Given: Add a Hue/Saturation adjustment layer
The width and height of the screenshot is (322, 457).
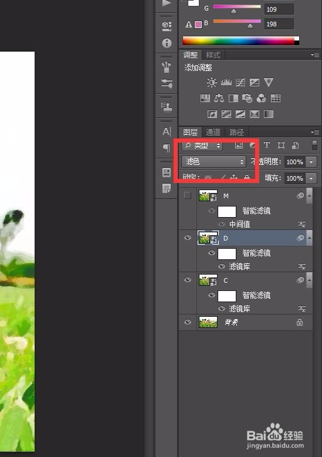Looking at the screenshot, I should (x=205, y=98).
